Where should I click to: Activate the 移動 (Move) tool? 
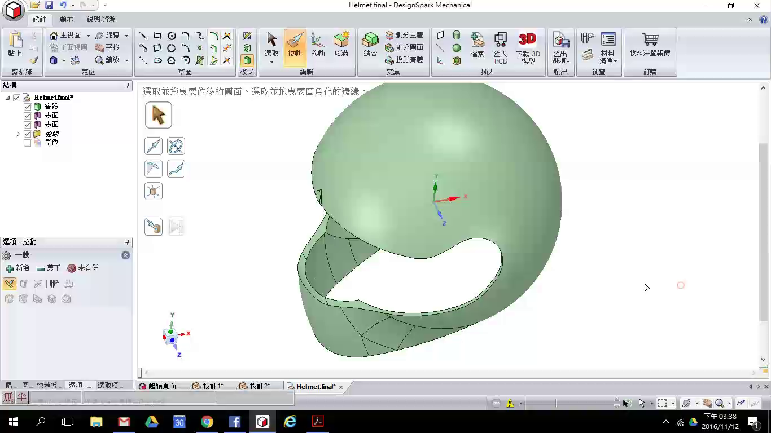[x=318, y=45]
